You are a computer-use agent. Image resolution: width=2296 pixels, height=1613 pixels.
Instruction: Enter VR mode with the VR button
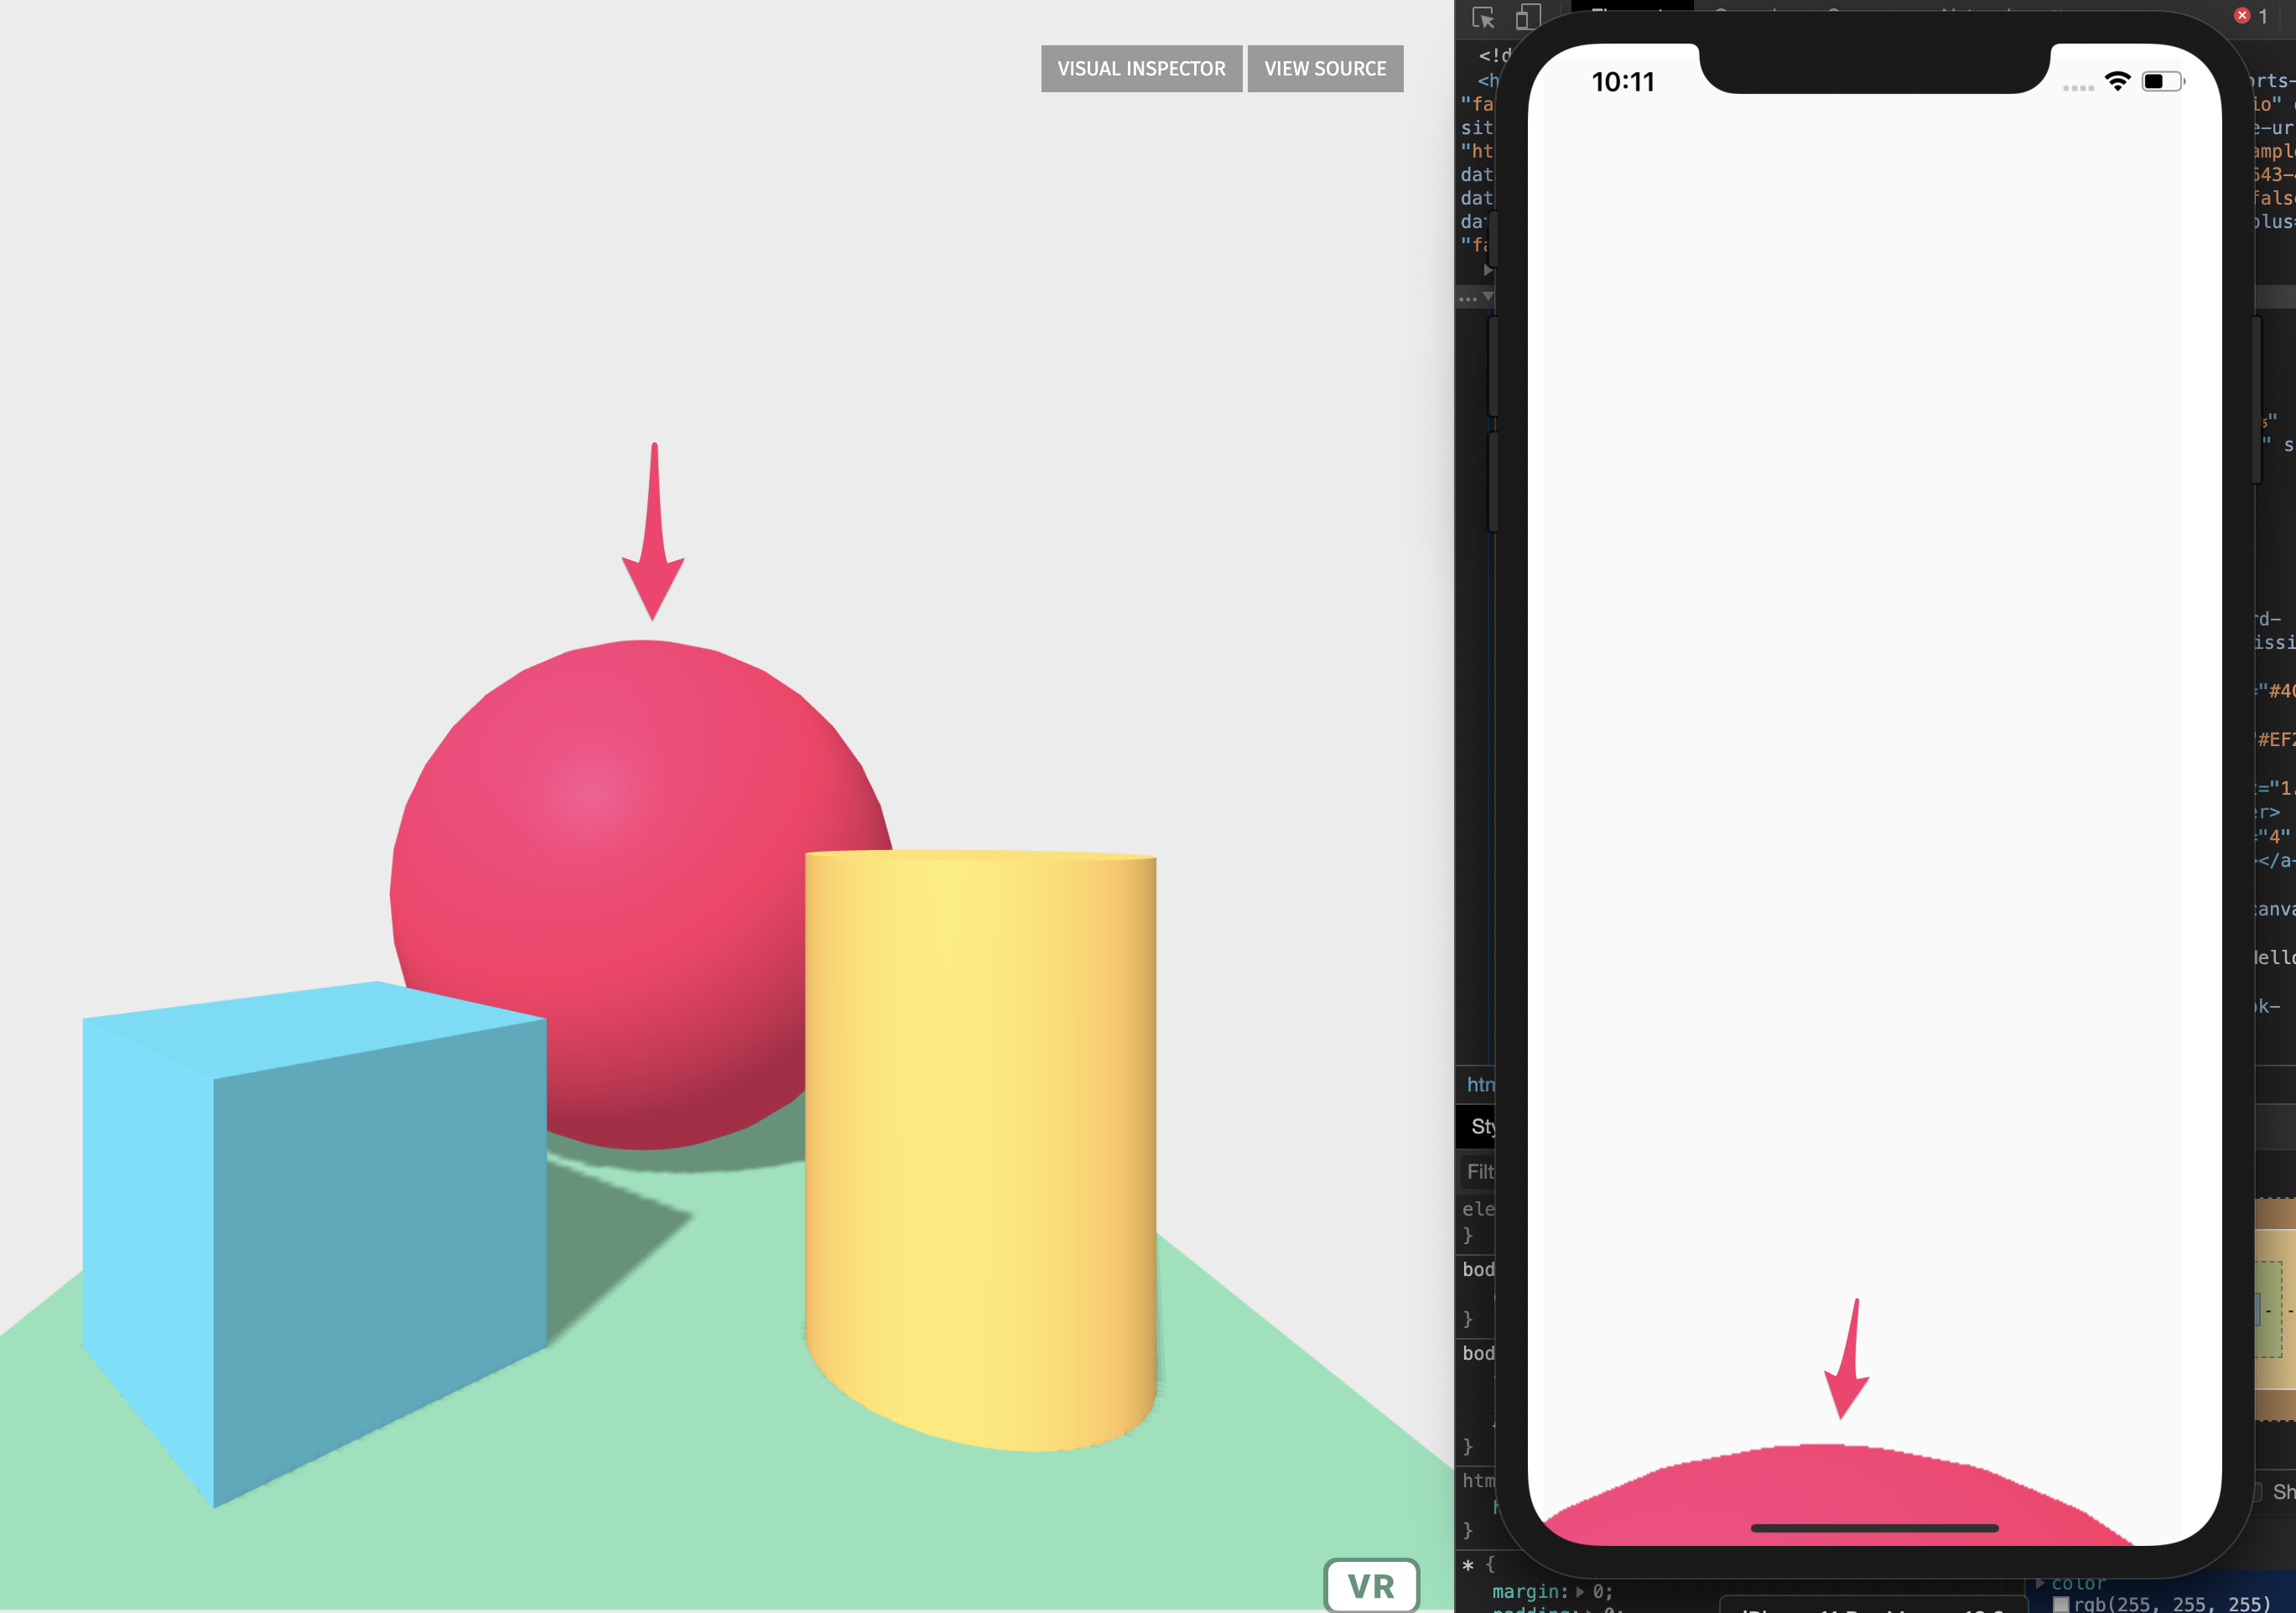click(1371, 1585)
